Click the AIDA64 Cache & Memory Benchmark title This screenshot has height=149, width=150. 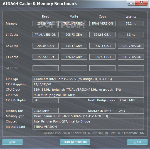[x=40, y=4]
